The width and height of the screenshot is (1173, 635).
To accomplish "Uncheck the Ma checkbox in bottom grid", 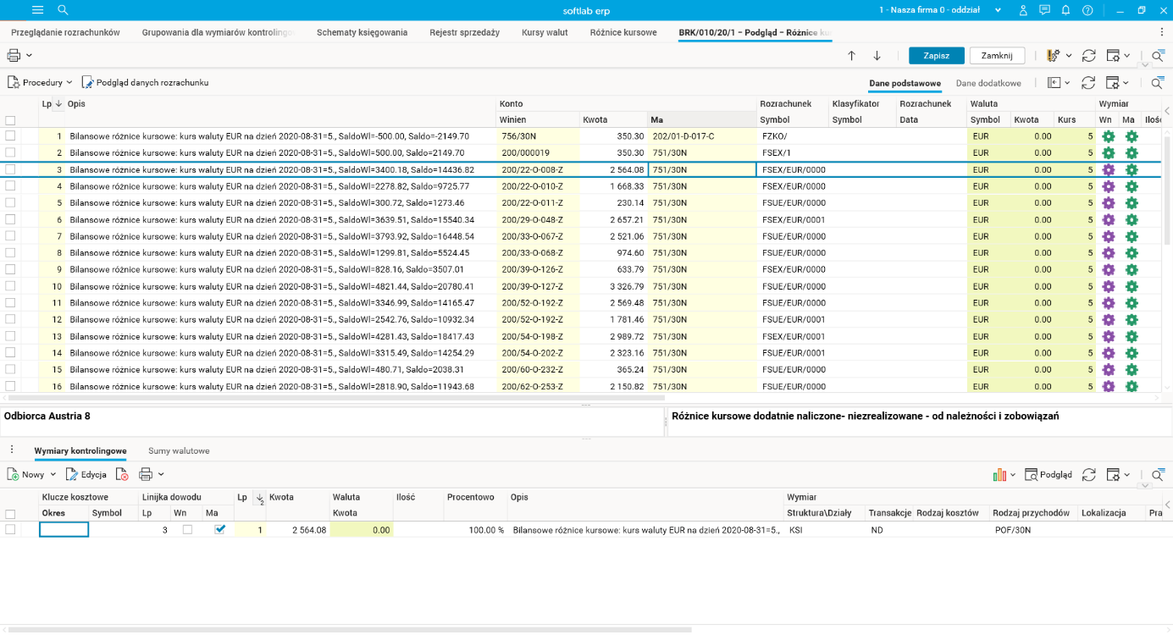I will 220,529.
